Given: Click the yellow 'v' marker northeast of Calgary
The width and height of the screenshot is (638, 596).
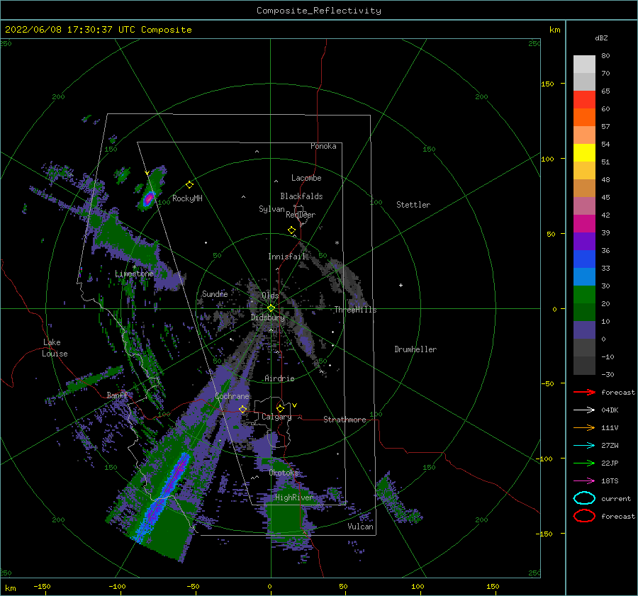Looking at the screenshot, I should pyautogui.click(x=294, y=405).
